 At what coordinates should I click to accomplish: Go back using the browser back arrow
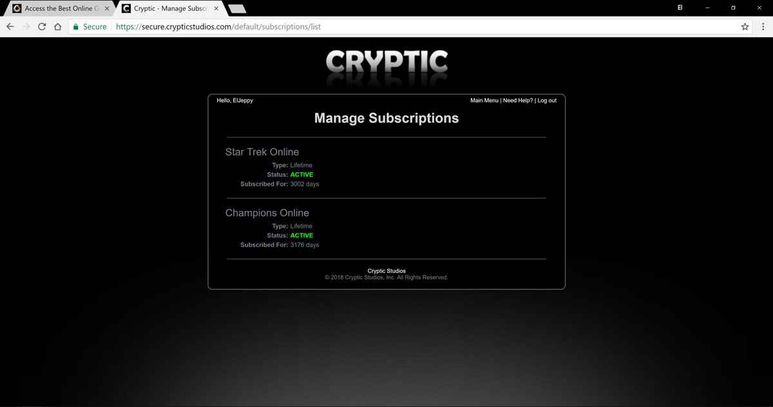[10, 27]
